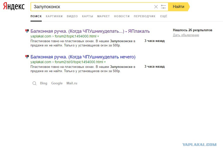Expand green arrow after forum2/st/0/topic1494000.html
The height and width of the screenshot is (152, 223).
[105, 62]
